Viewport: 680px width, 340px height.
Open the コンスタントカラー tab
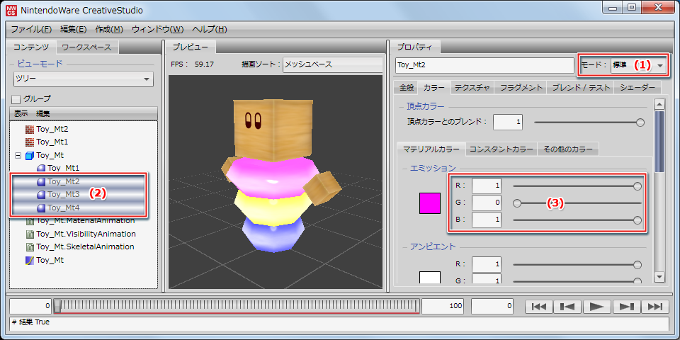501,149
